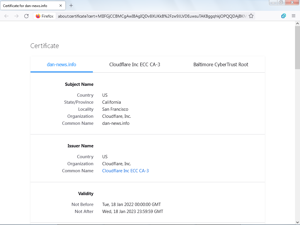Select the Certificate for dan-news.info browser tab
The height and width of the screenshot is (225, 300).
pos(33,6)
